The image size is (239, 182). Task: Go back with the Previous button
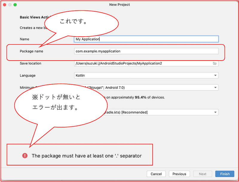coord(179,174)
